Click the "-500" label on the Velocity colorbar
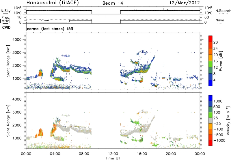Screen dimensions: 231x160 pos(218,135)
